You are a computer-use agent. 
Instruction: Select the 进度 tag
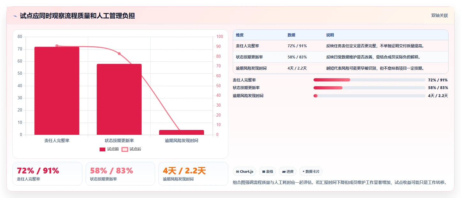click(x=288, y=171)
